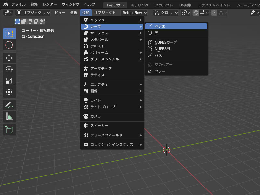Select the Annotate tool

point(9,105)
